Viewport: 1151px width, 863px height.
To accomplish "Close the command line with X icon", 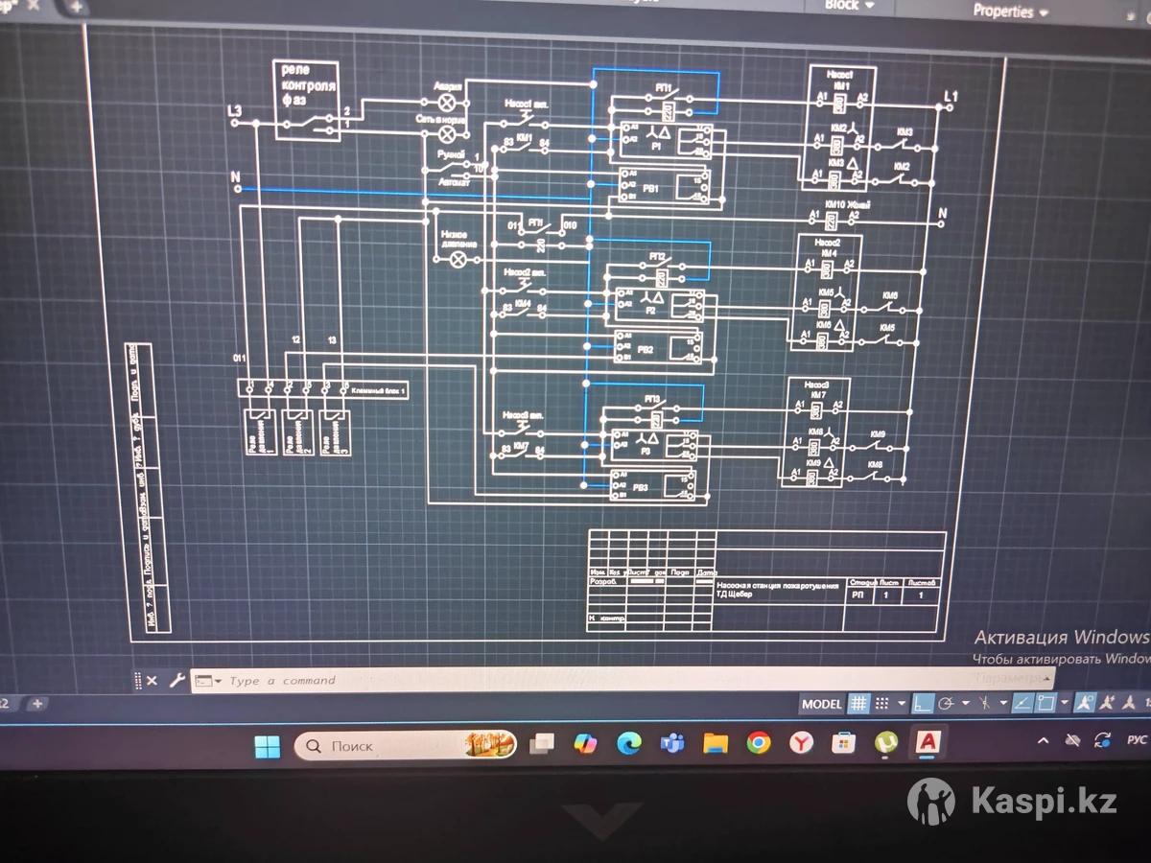I will click(x=153, y=680).
